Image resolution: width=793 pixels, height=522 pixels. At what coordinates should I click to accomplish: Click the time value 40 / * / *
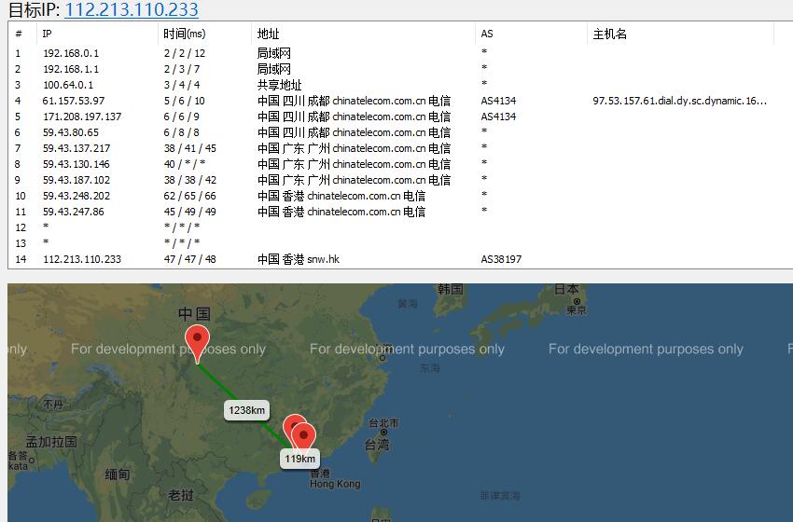(185, 164)
